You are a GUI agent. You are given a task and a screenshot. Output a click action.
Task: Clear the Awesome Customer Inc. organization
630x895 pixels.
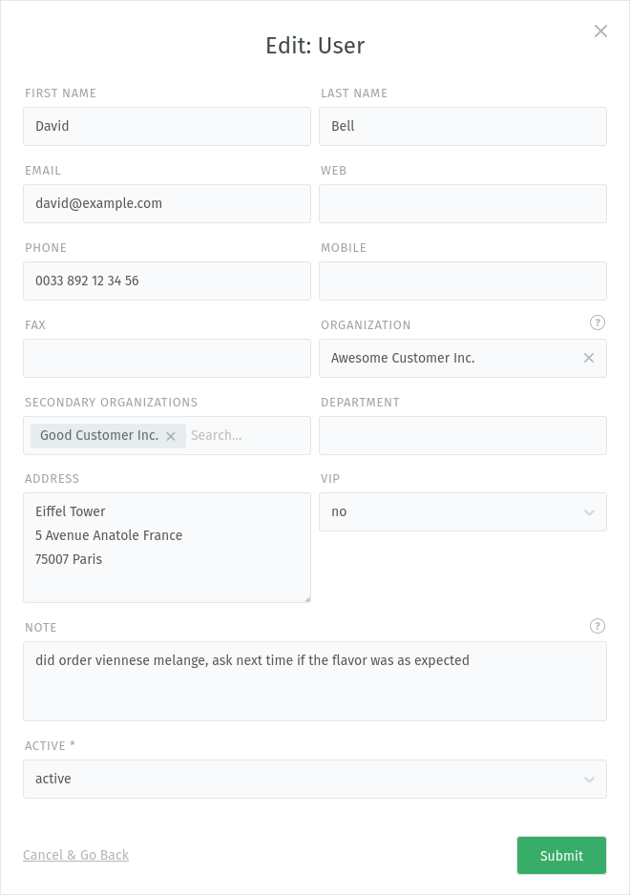589,358
